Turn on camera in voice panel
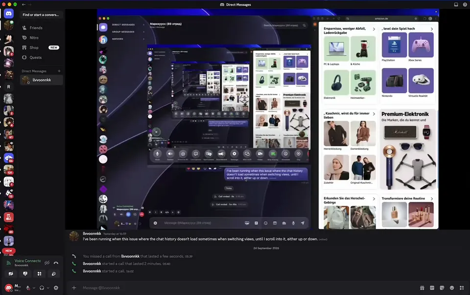 11,274
